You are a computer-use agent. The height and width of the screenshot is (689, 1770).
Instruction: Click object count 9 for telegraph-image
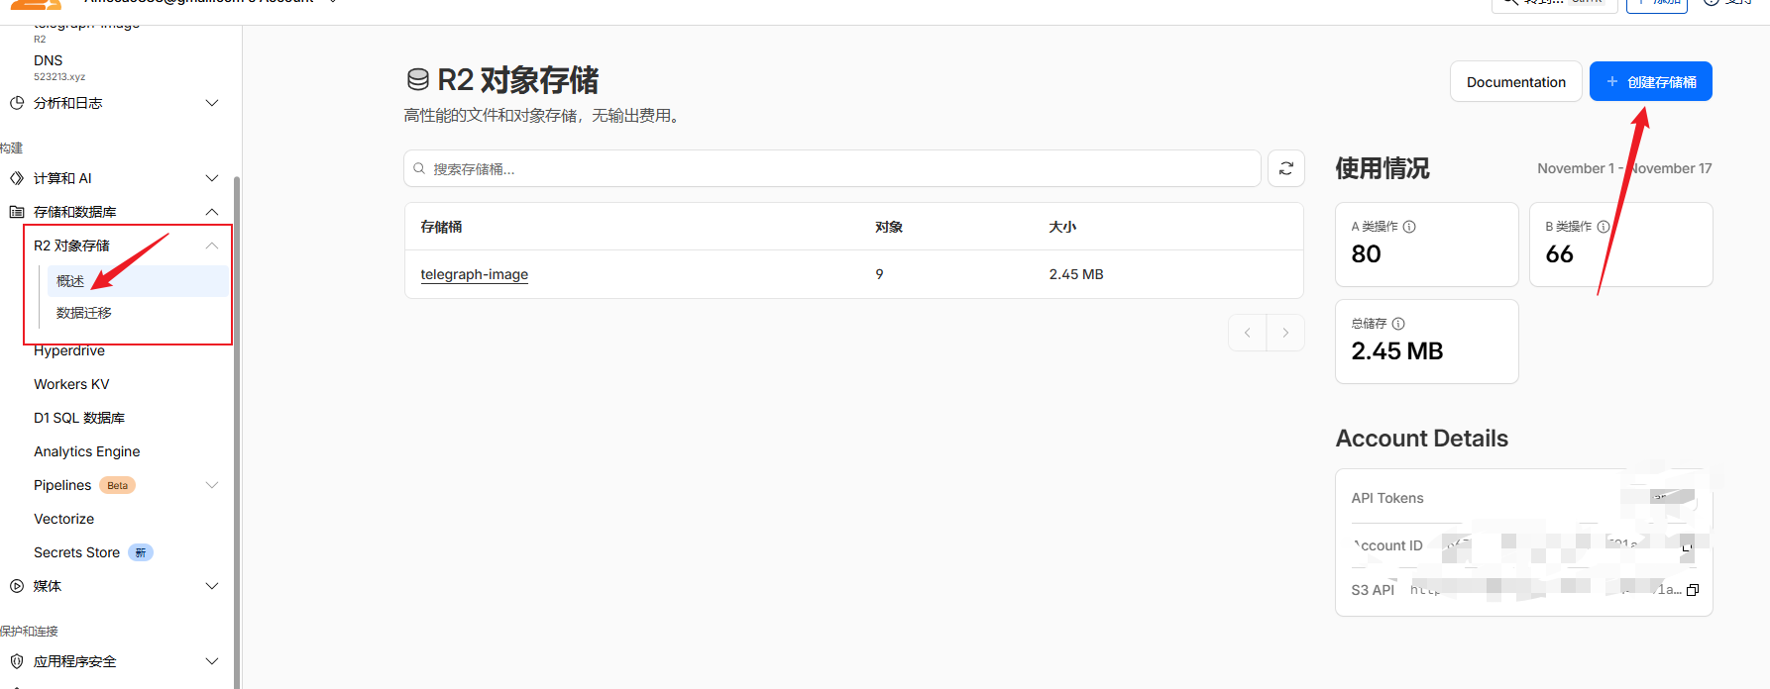[879, 274]
